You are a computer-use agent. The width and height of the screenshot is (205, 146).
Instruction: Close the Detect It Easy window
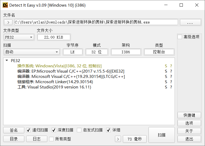[x=197, y=5]
